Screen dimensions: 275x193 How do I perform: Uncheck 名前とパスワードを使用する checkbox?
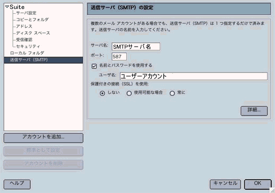point(94,66)
